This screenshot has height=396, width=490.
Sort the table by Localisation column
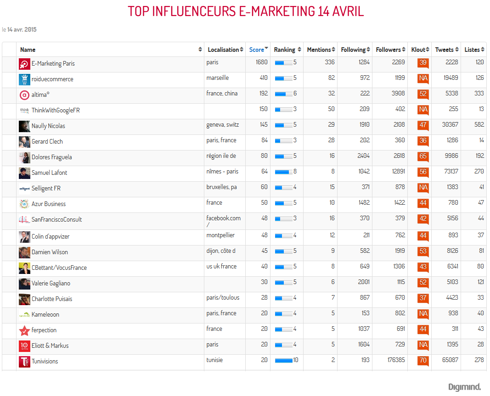point(225,50)
